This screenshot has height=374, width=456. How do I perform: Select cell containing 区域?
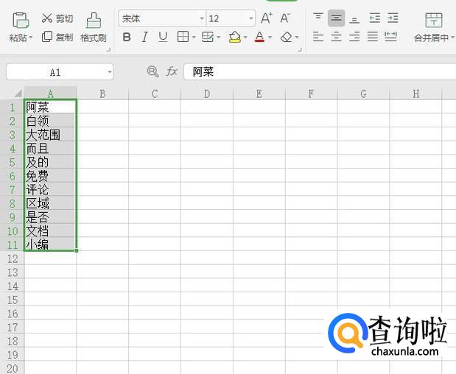[50, 203]
